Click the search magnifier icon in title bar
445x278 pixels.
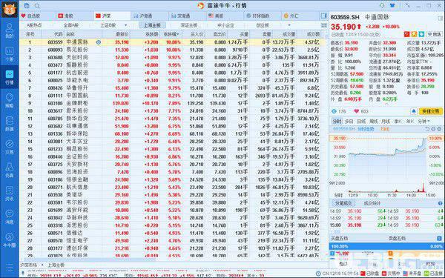tap(37, 6)
